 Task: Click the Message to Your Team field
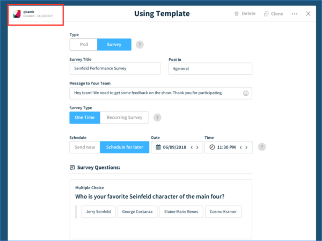(x=160, y=93)
